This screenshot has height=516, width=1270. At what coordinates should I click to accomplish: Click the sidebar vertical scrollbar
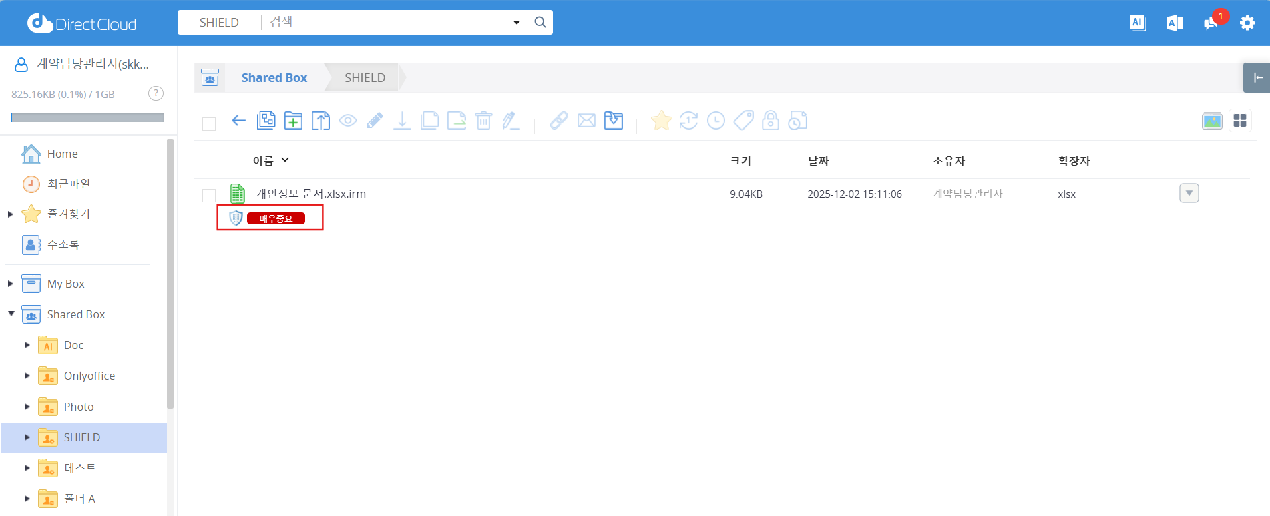tap(170, 274)
